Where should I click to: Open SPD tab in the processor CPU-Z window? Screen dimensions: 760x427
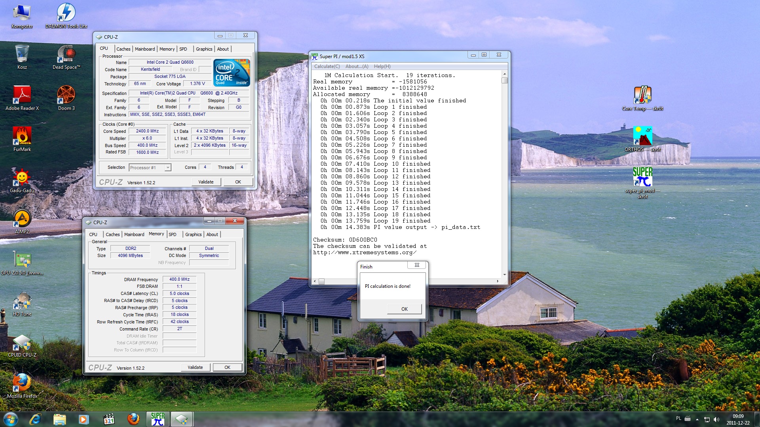[x=183, y=49]
